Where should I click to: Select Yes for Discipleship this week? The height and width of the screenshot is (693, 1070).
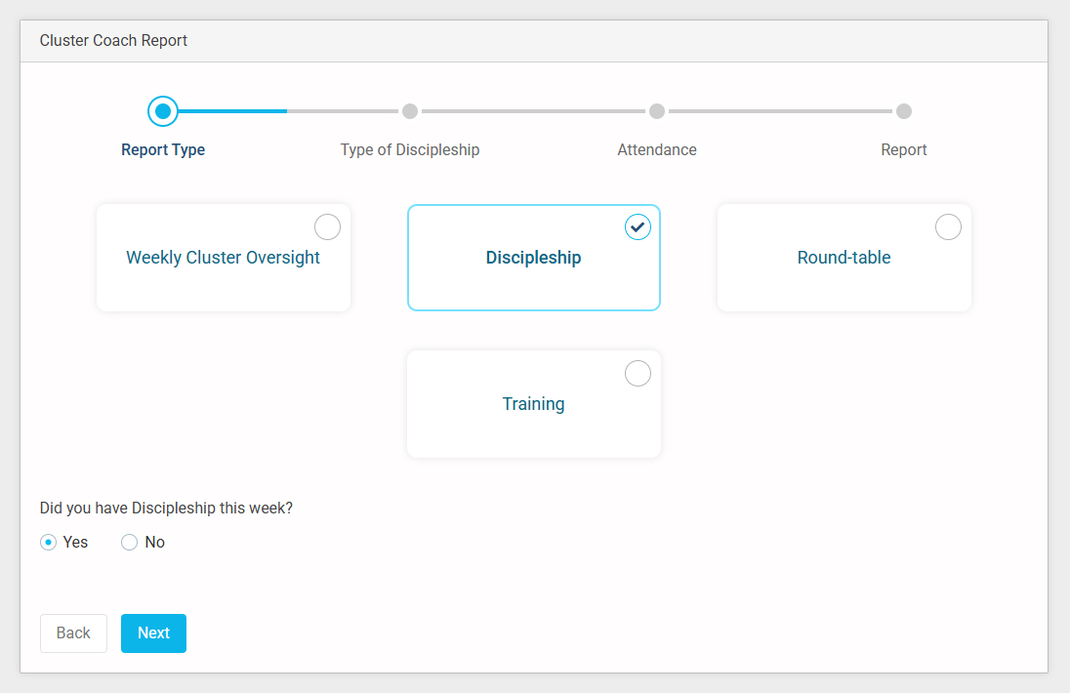click(x=48, y=543)
